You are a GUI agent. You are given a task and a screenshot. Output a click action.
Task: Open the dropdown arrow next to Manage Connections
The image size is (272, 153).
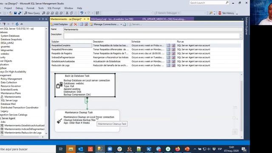pyautogui.click(x=121, y=24)
